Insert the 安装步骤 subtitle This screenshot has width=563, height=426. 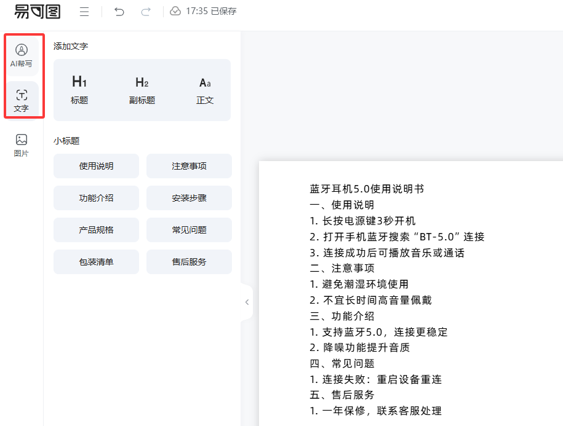point(189,198)
